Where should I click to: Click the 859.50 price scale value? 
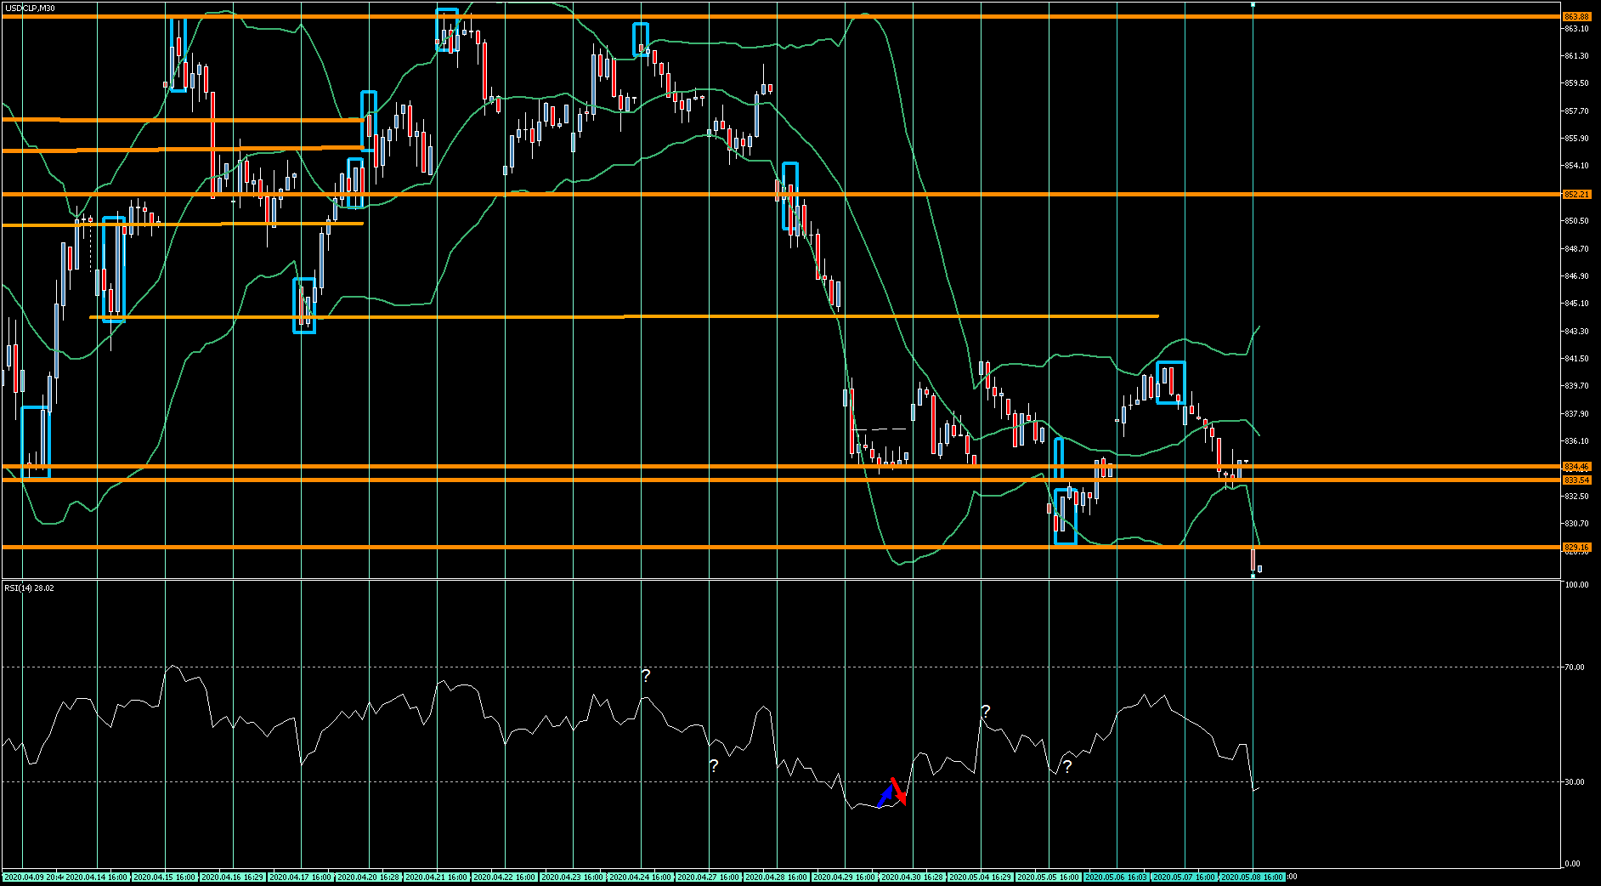coord(1576,82)
